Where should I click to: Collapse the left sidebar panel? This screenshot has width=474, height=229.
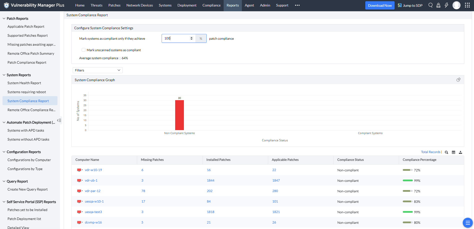point(59,120)
